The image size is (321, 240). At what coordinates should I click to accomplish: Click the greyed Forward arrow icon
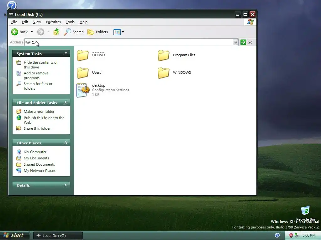tap(41, 32)
